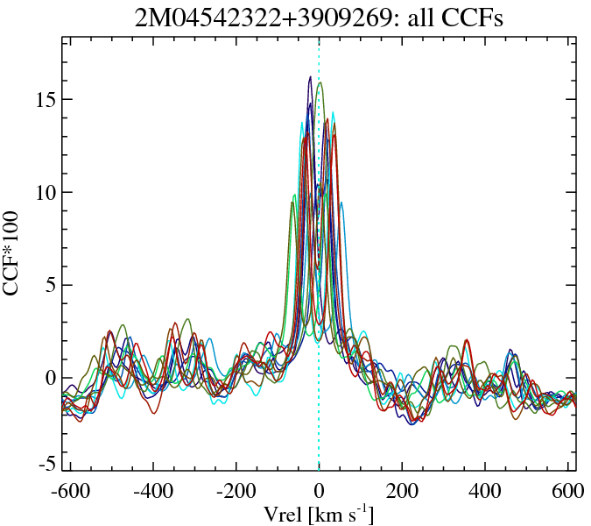
Task: Click the y-axis tick label '0'
Action: coord(50,378)
